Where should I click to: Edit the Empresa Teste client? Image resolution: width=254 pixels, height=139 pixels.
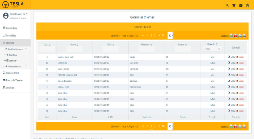[231, 87]
